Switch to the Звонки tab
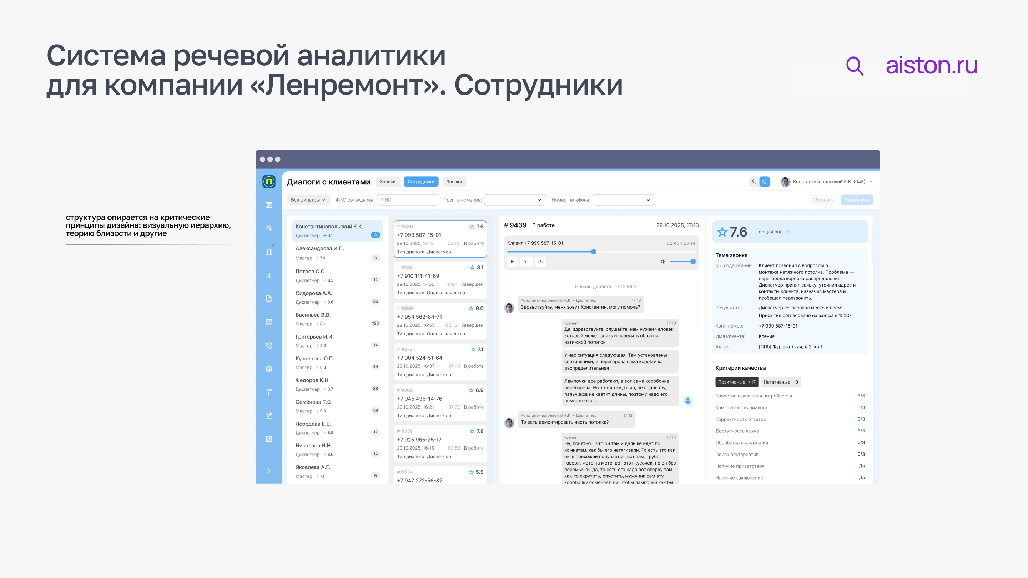Screen dimensions: 1028x578 [x=388, y=182]
